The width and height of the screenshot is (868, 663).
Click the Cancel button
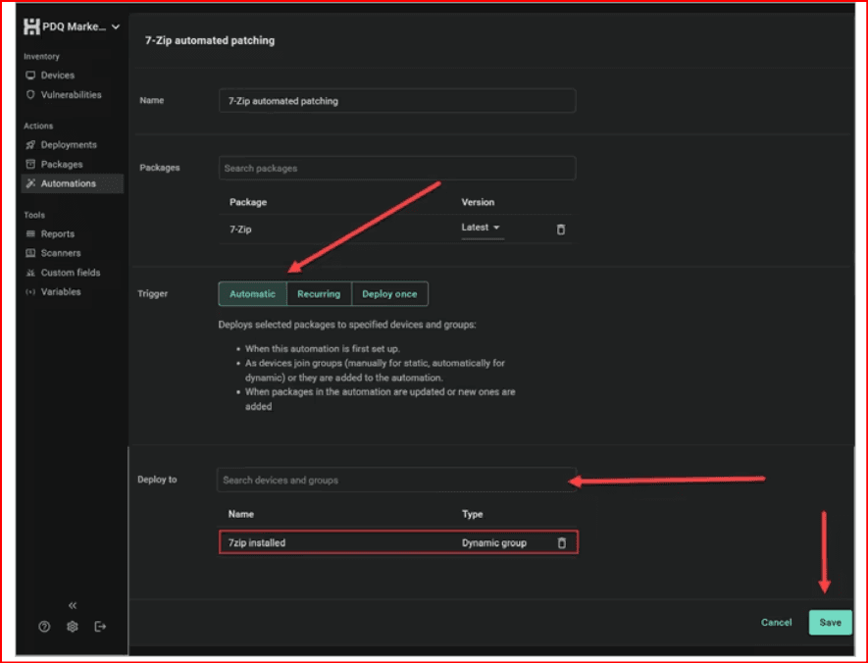pyautogui.click(x=776, y=623)
